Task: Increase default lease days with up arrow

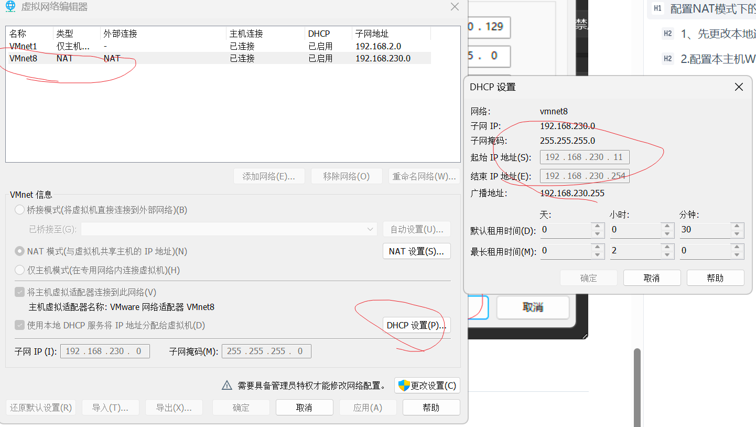Action: (x=598, y=227)
